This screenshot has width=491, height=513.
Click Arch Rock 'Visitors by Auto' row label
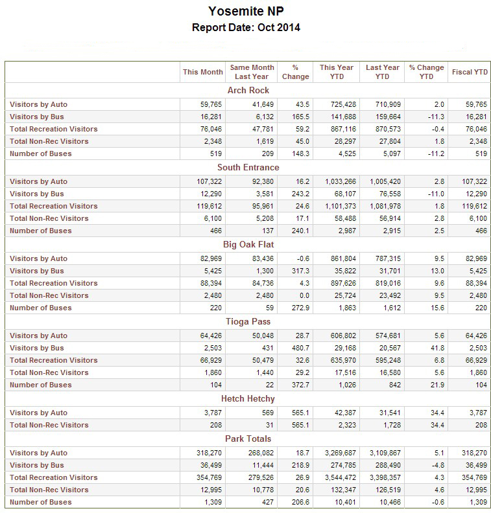(38, 104)
